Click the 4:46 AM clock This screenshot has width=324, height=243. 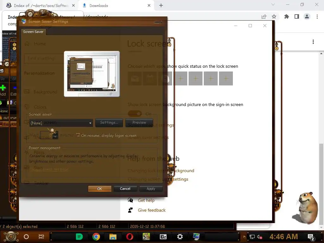[x=283, y=237]
